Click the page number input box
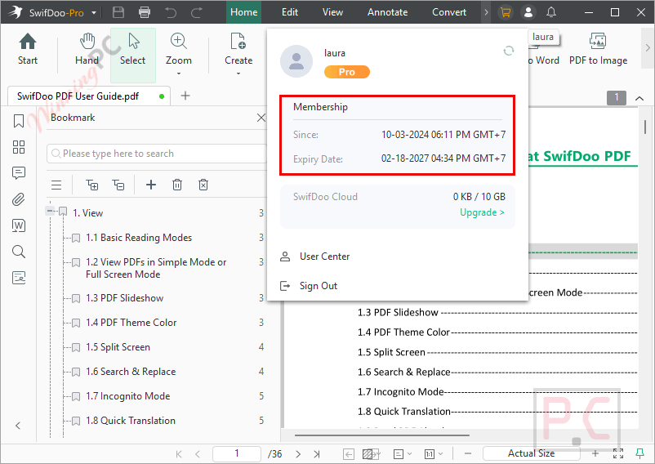Screen dimensions: 655x464 236,453
